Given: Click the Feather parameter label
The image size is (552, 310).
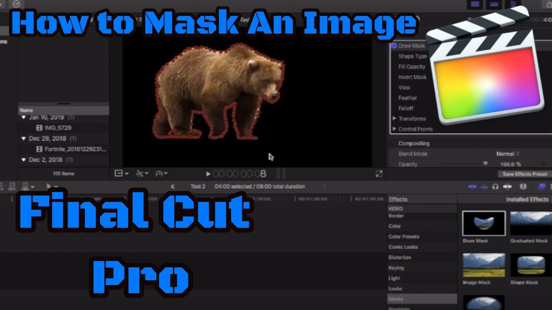Looking at the screenshot, I should 408,98.
